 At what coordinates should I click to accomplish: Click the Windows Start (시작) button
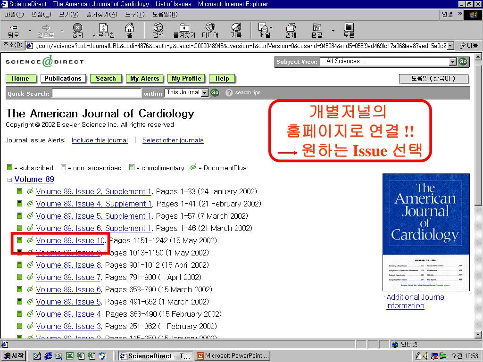coord(13,356)
